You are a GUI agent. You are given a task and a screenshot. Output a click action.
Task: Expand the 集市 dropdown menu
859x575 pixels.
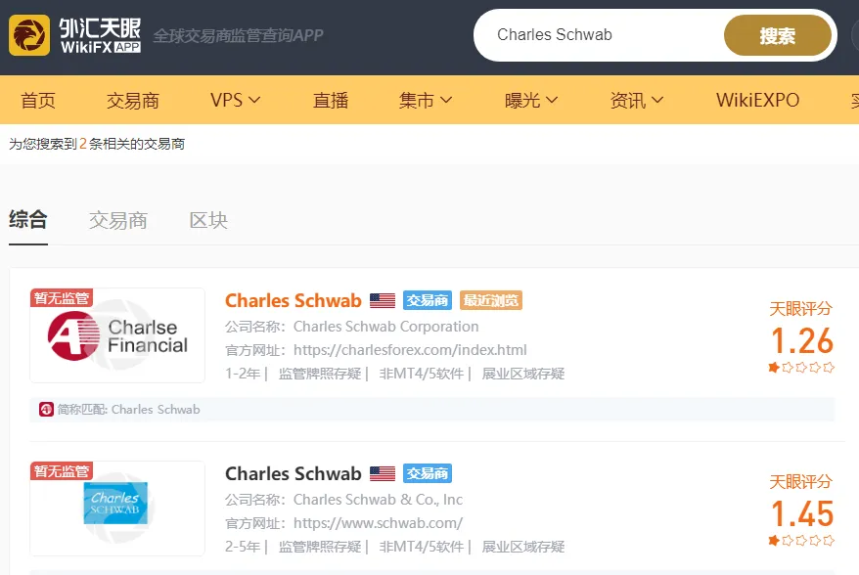click(426, 100)
